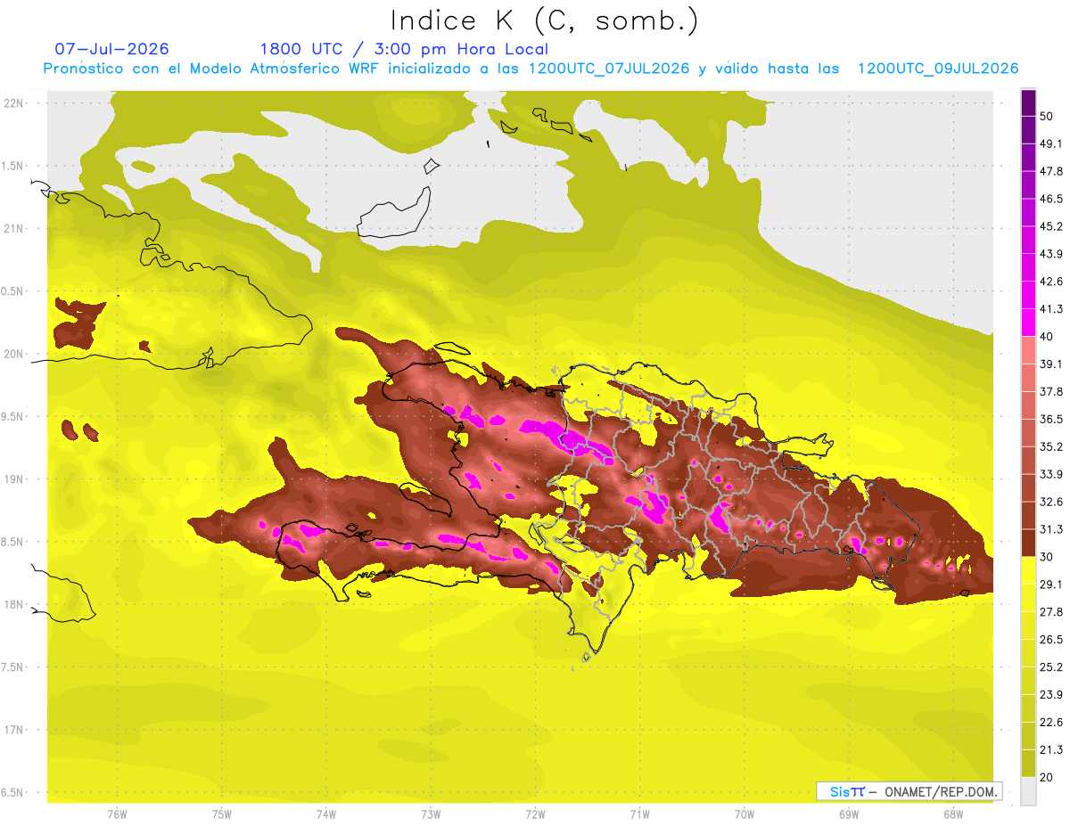The height and width of the screenshot is (826, 1070).
Task: Pick the dark purple legend swatch above 50
Action: [1028, 102]
